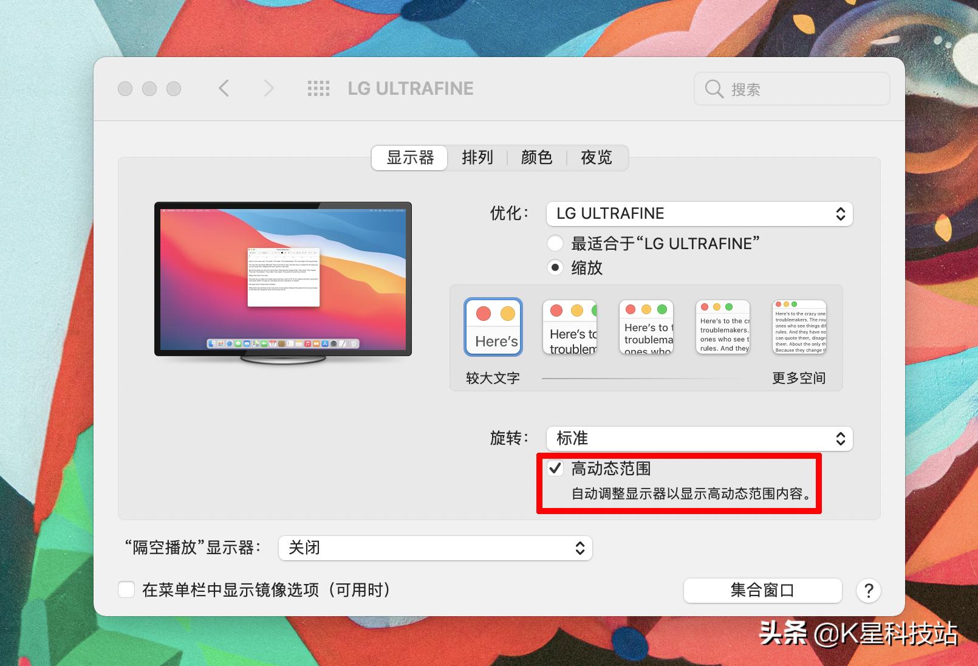The width and height of the screenshot is (978, 666).
Task: Select the 更多空间 scaling preset
Action: point(799,326)
